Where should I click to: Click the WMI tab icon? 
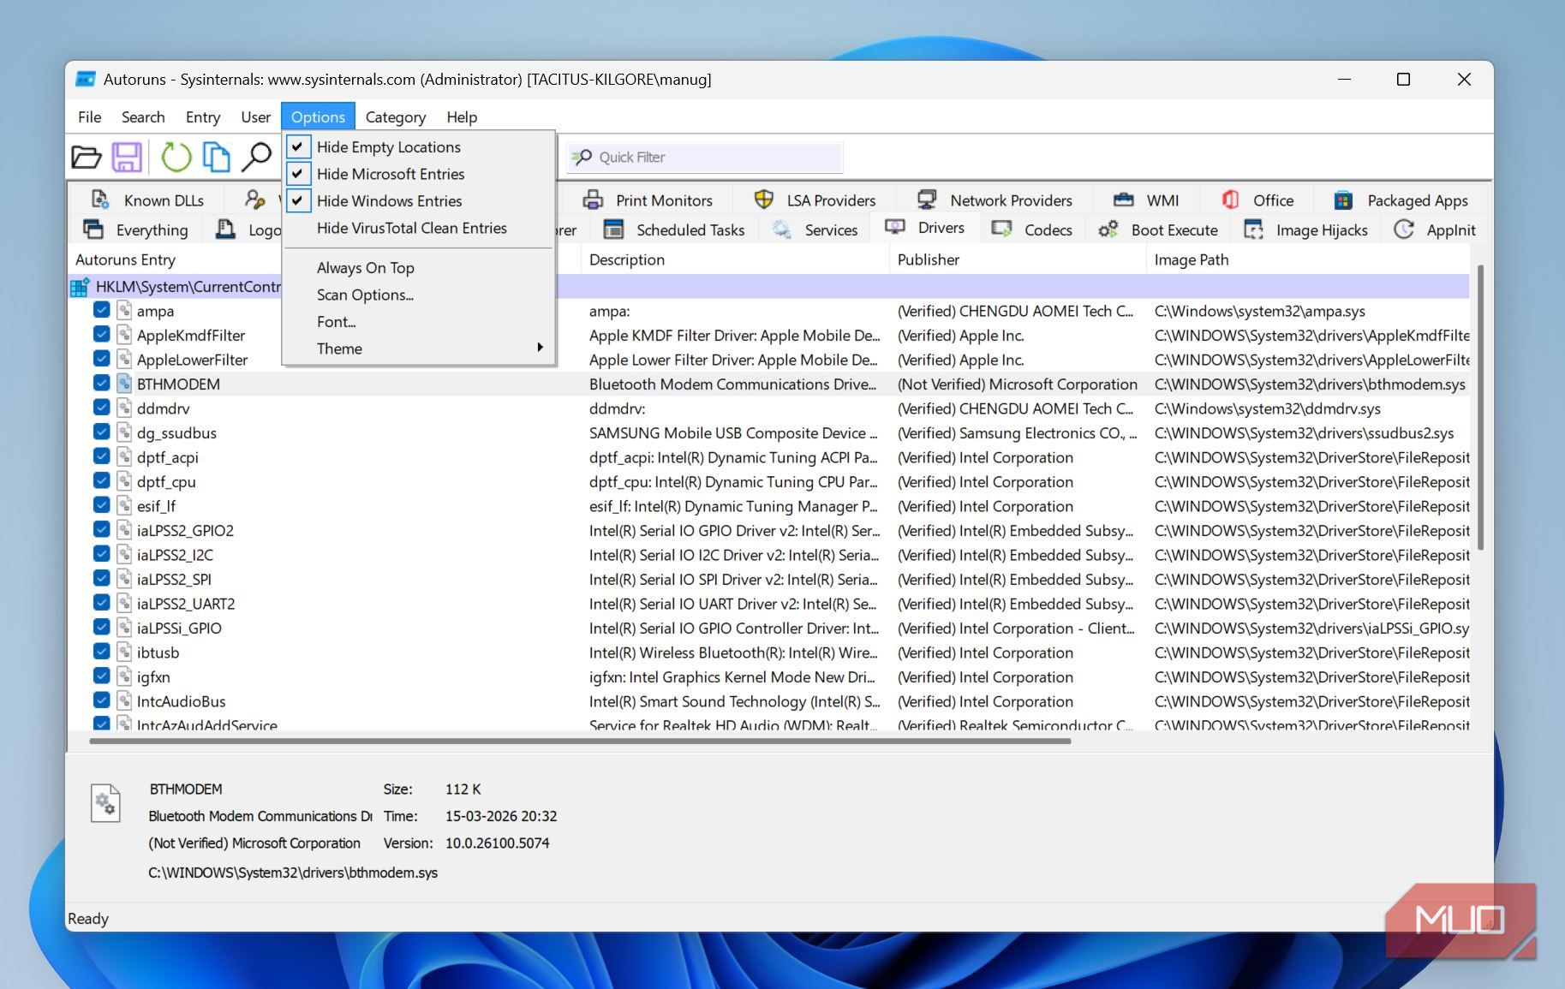(x=1123, y=200)
